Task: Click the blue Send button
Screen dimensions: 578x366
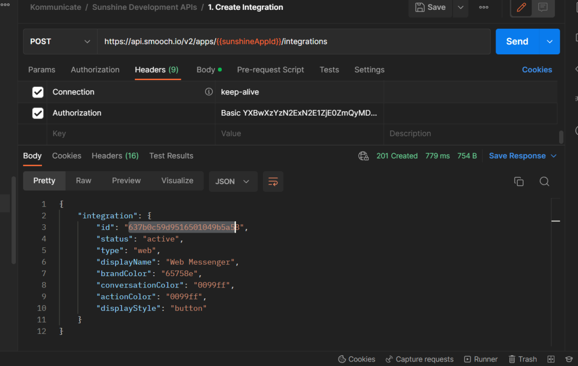Action: [x=517, y=41]
